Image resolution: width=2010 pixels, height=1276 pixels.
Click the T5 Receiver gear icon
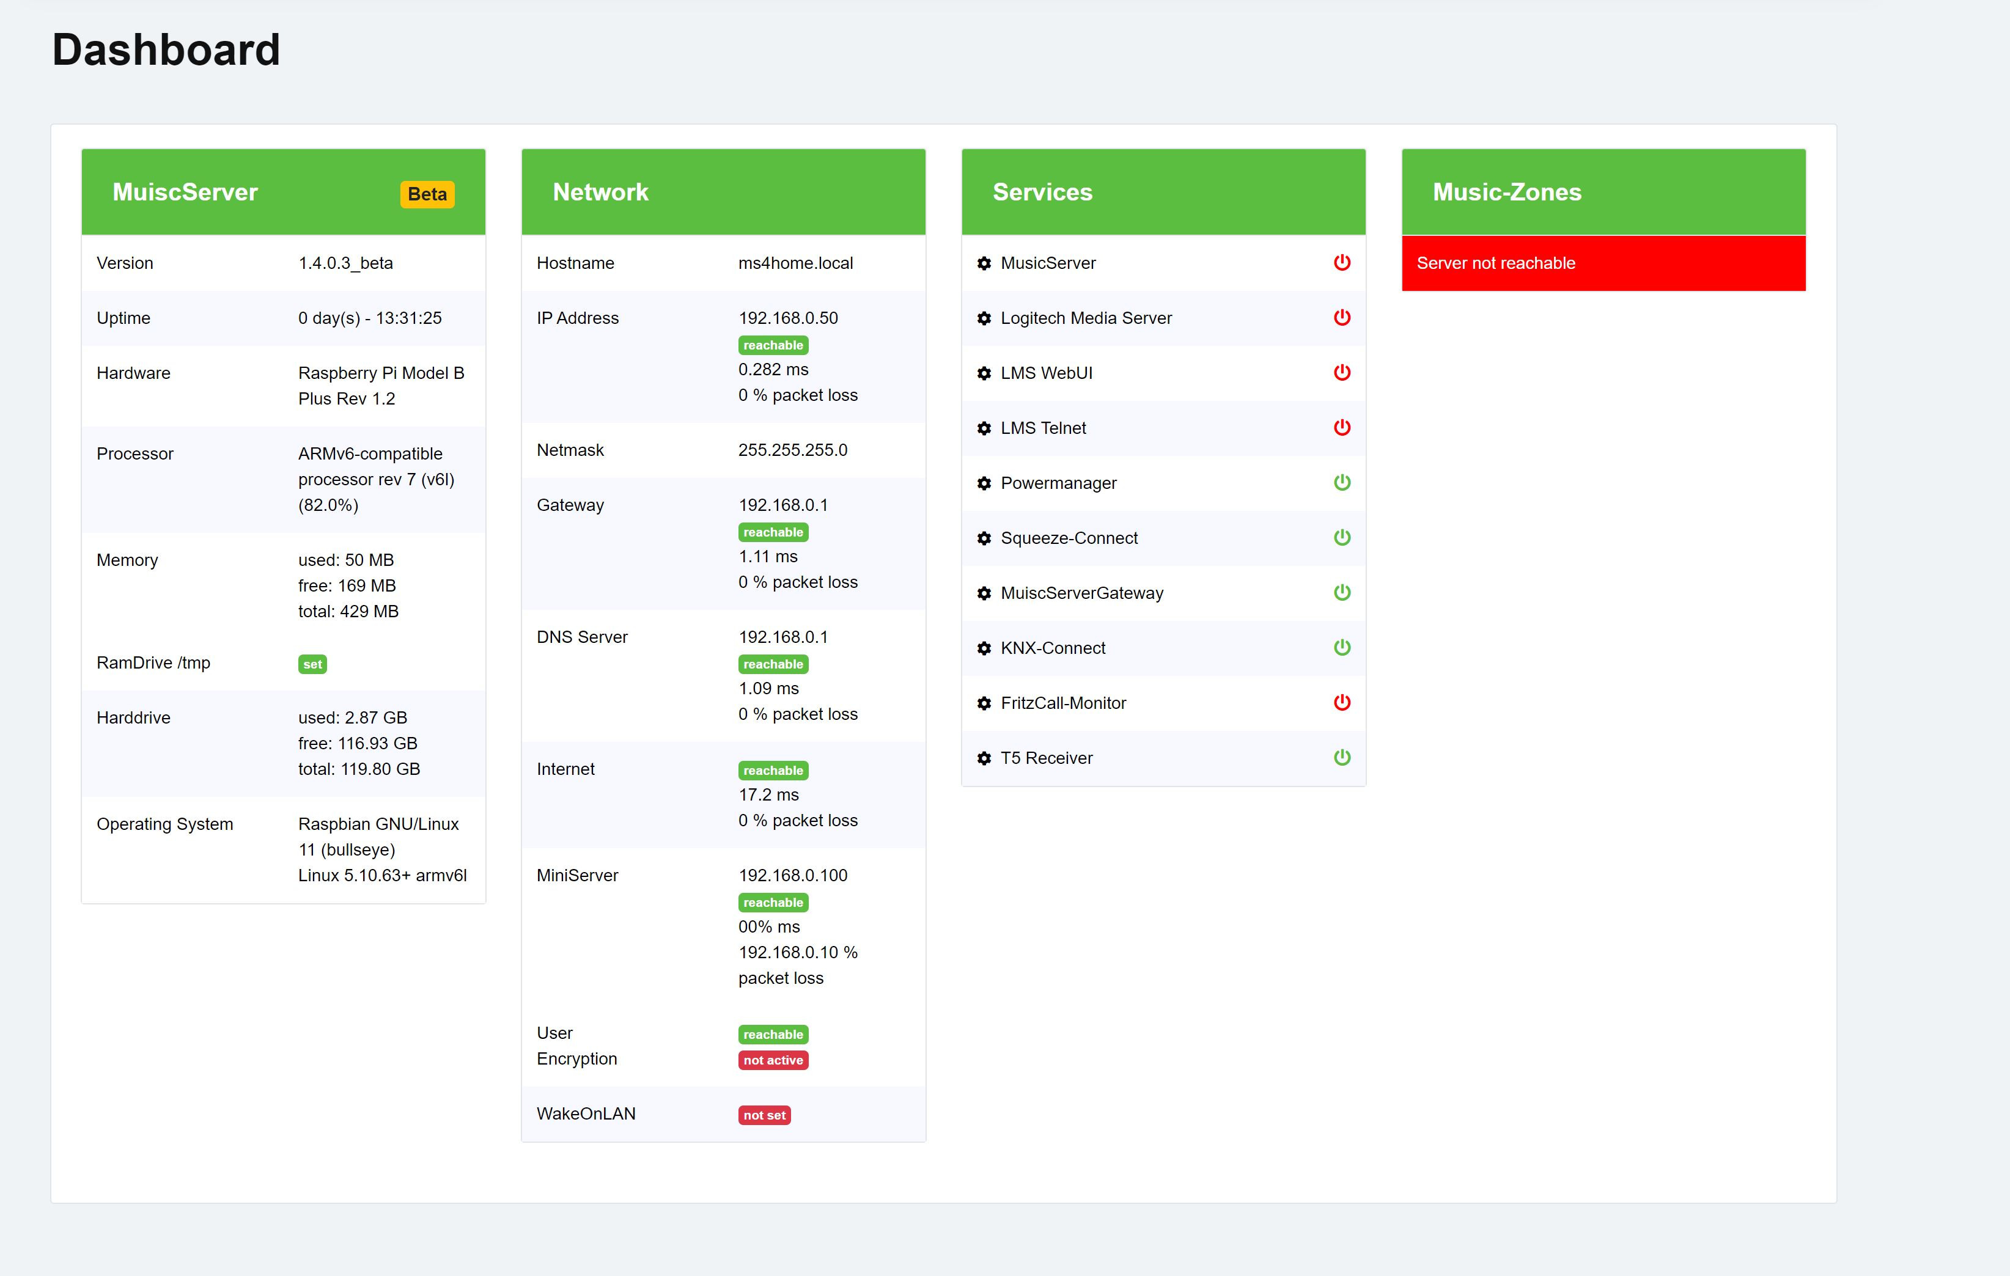984,758
